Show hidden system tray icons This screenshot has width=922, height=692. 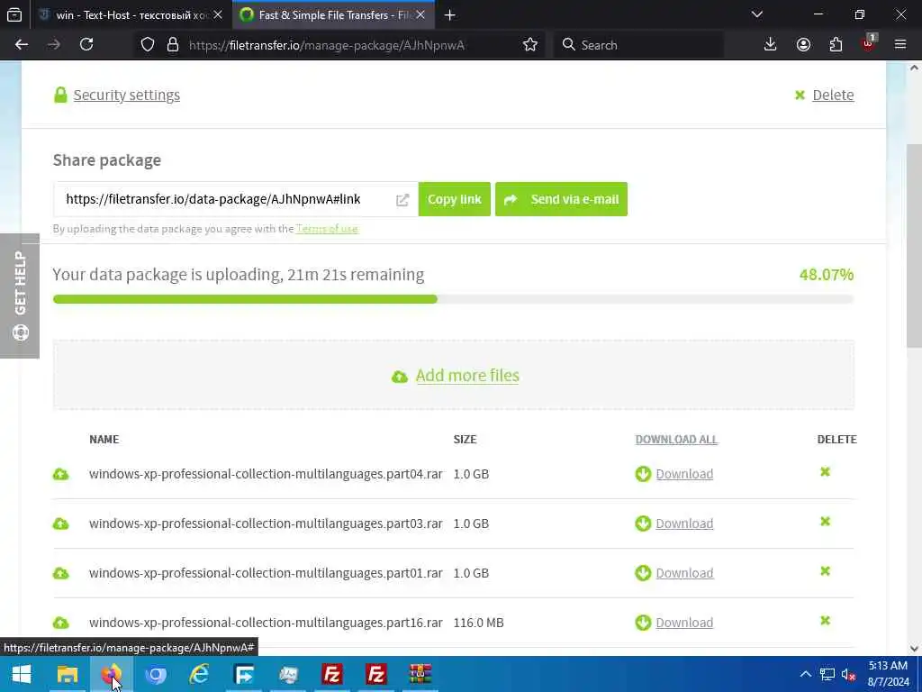pos(806,674)
